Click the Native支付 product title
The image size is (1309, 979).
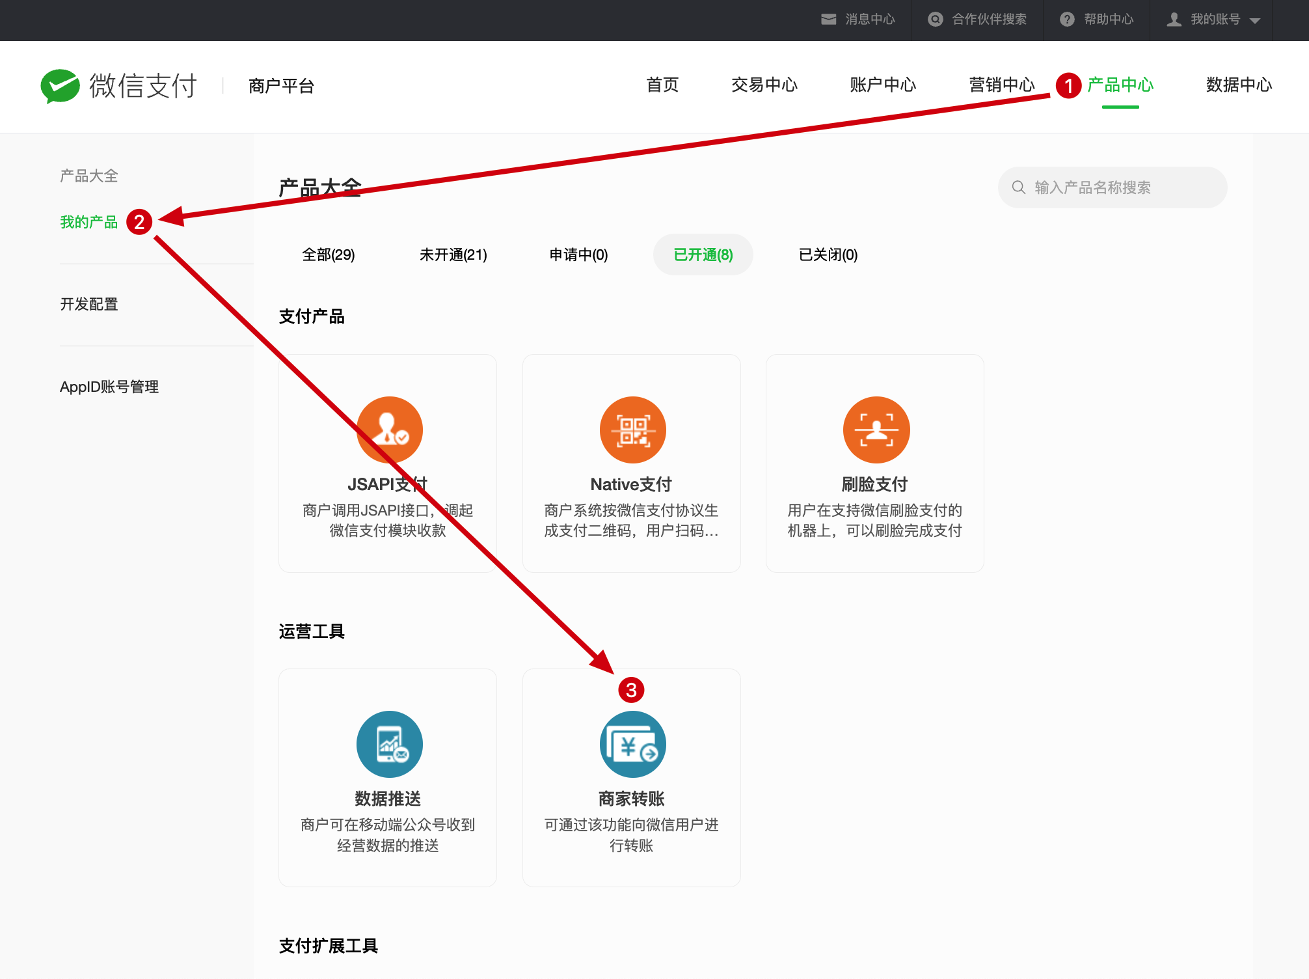click(x=631, y=484)
